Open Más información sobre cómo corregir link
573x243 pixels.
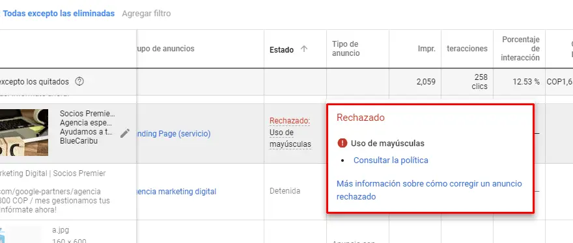[429, 190]
